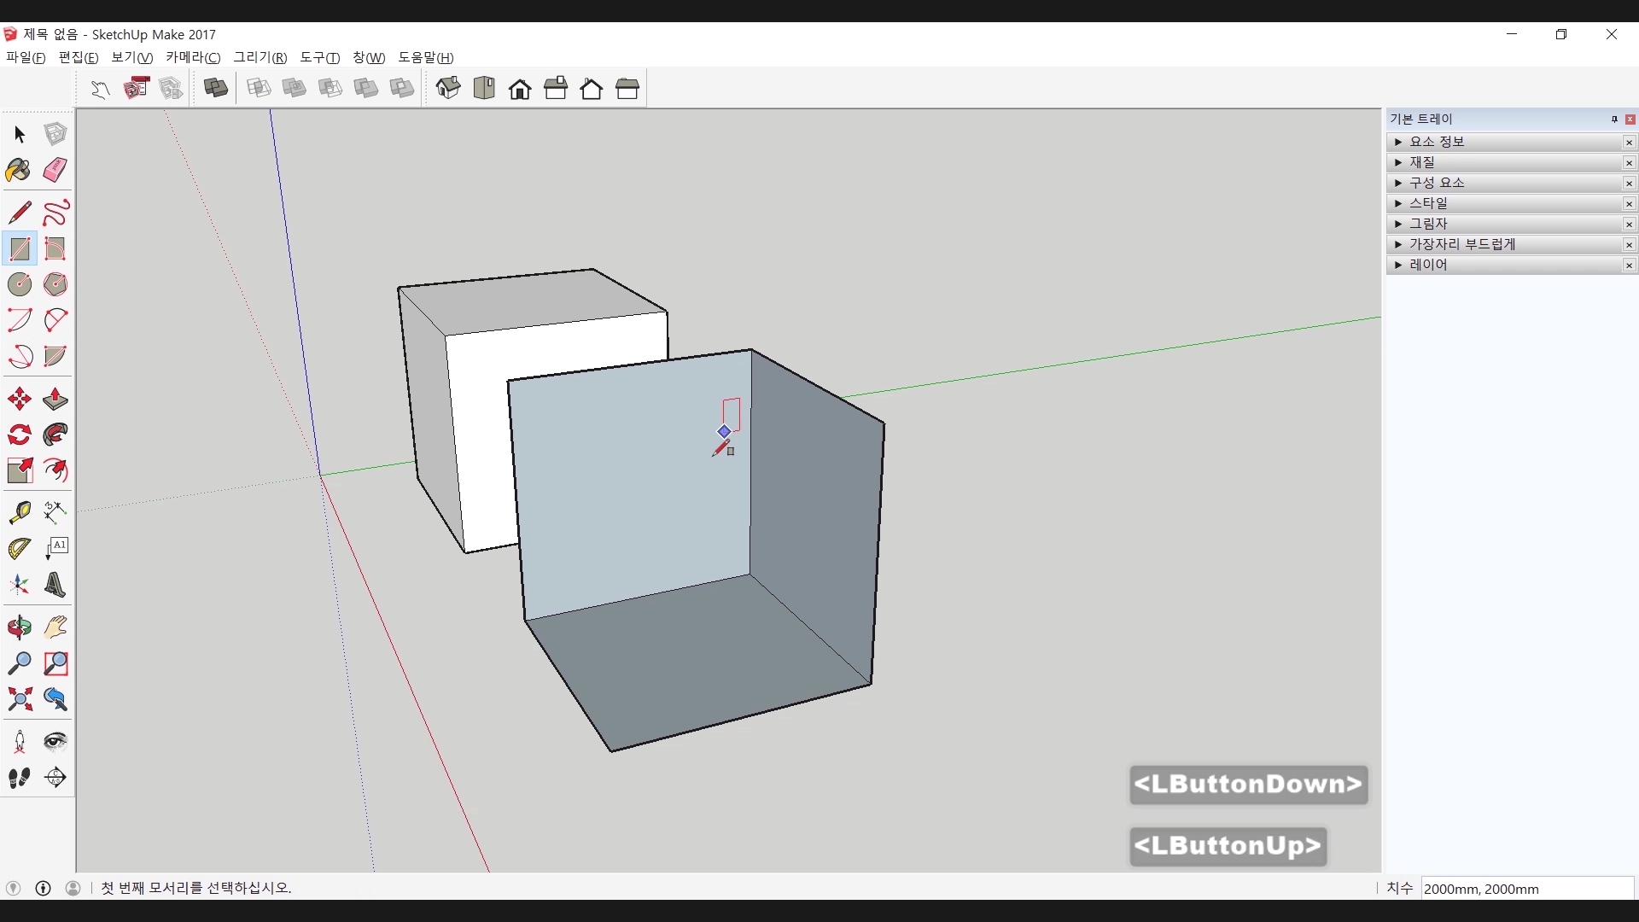Pick the Circle drawing tool
The image size is (1639, 922).
pyautogui.click(x=19, y=284)
